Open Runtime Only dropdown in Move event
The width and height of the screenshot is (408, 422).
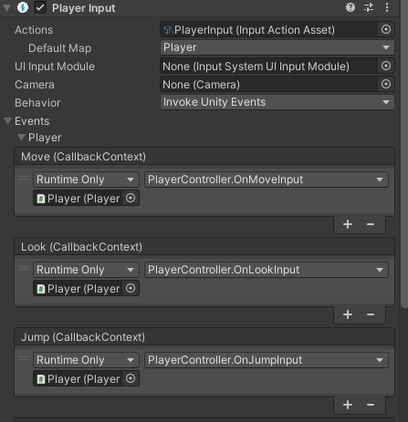[x=86, y=180]
